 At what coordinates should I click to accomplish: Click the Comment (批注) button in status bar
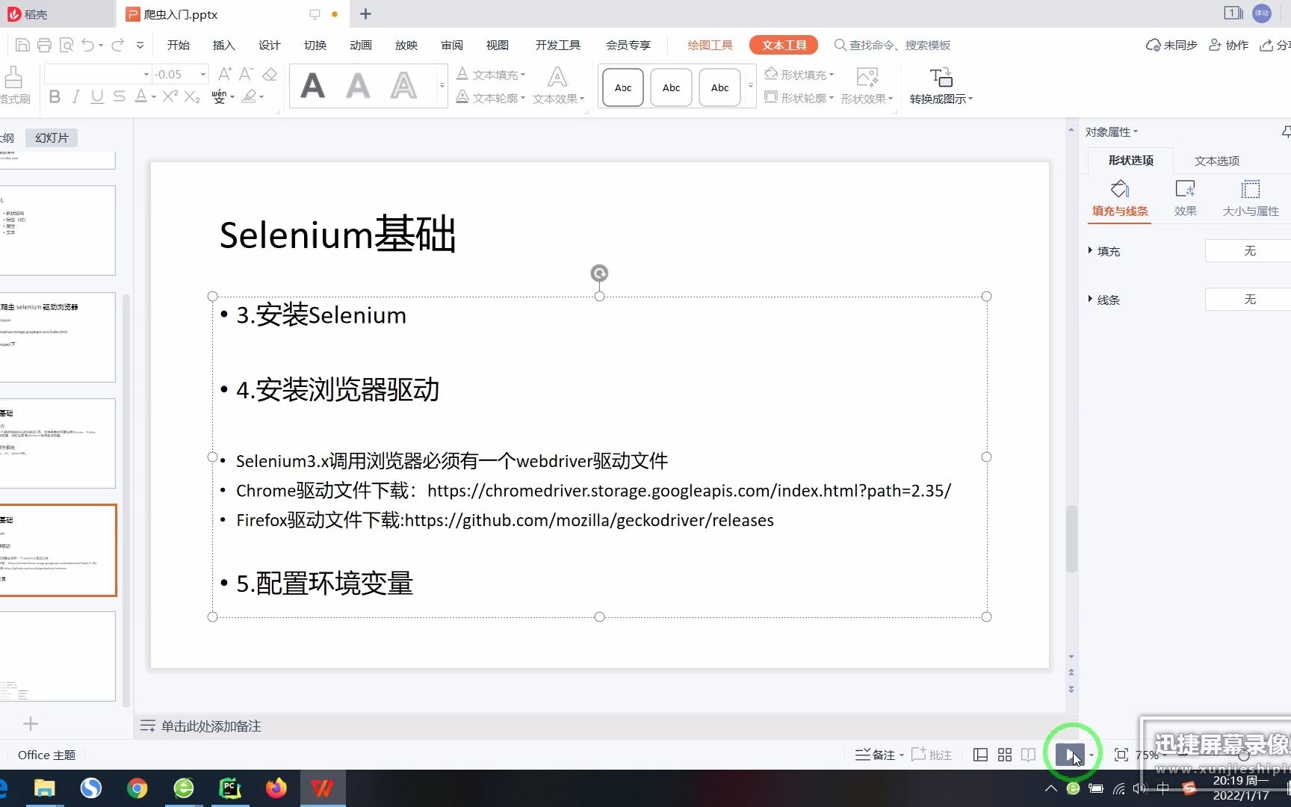tap(932, 755)
